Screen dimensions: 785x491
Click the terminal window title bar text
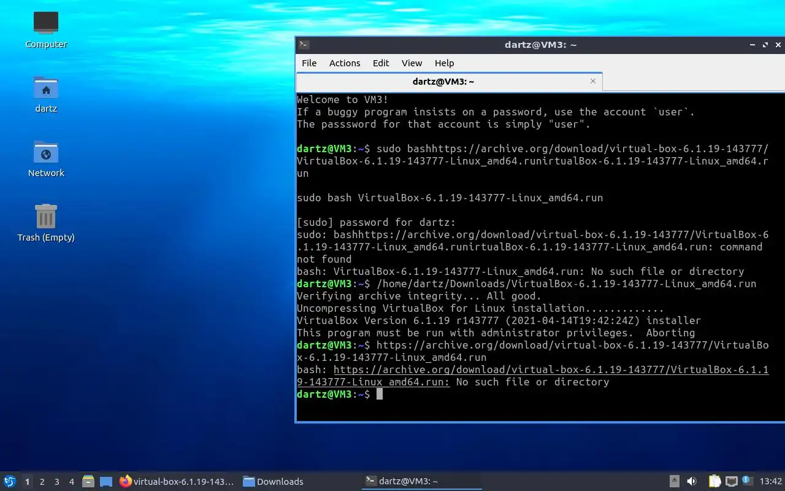point(540,45)
